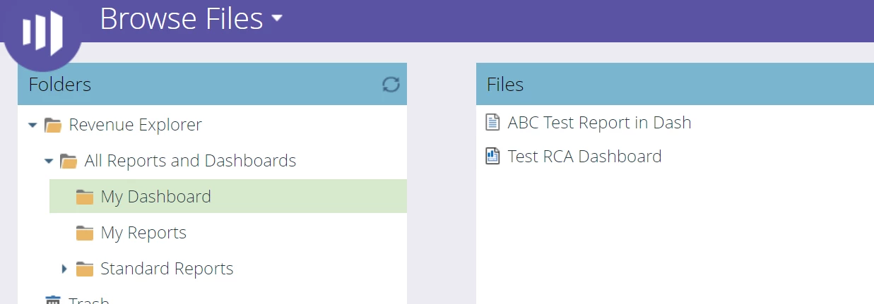This screenshot has height=304, width=874.
Task: Click the My Reports folder icon
Action: point(85,233)
